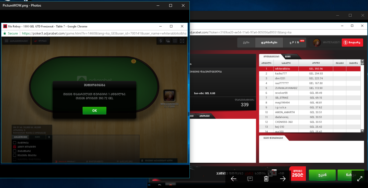The image size is (368, 188).
Task: Select the ჩემი tab above the player table
Action: click(x=288, y=57)
